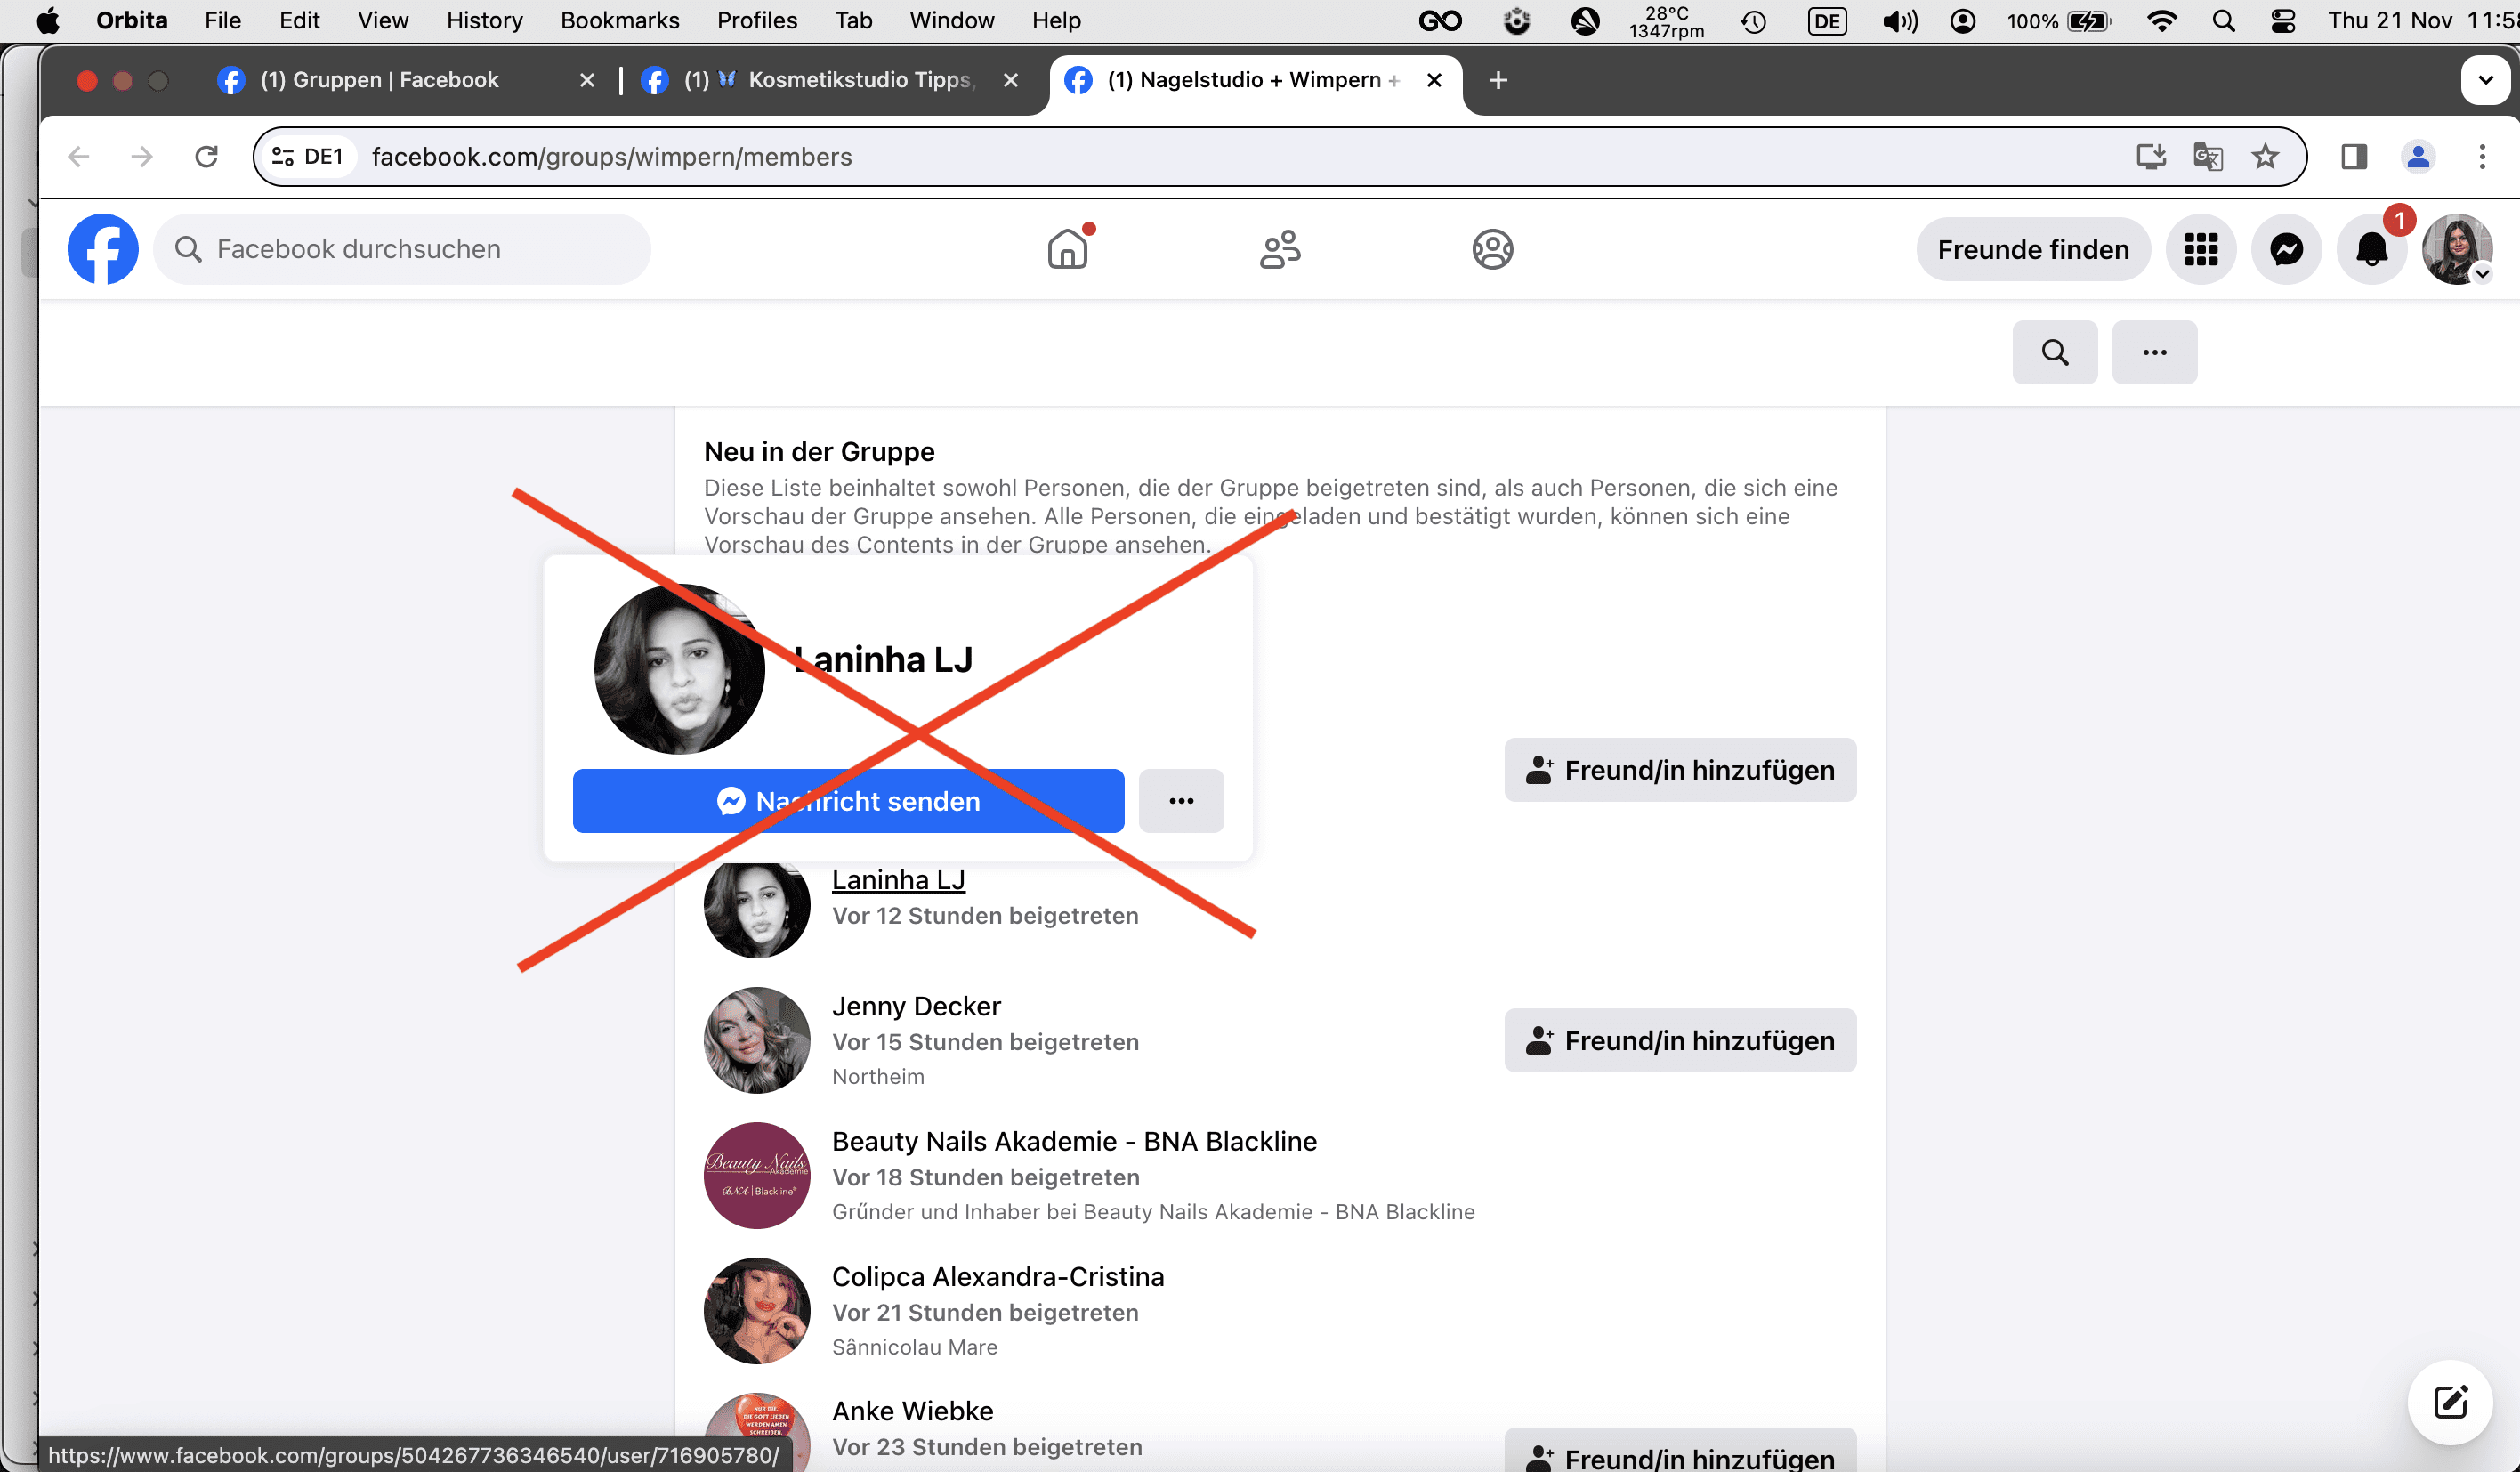Toggle the browser side panel
This screenshot has width=2520, height=1472.
[x=2353, y=157]
